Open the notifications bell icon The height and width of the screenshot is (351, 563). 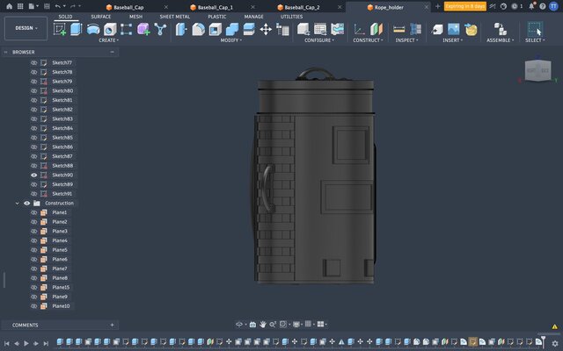coord(531,6)
